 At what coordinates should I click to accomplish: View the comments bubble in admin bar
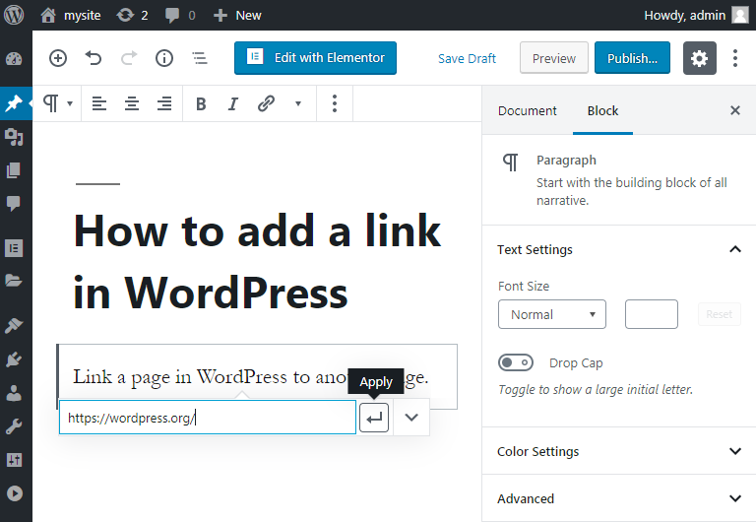pos(180,16)
